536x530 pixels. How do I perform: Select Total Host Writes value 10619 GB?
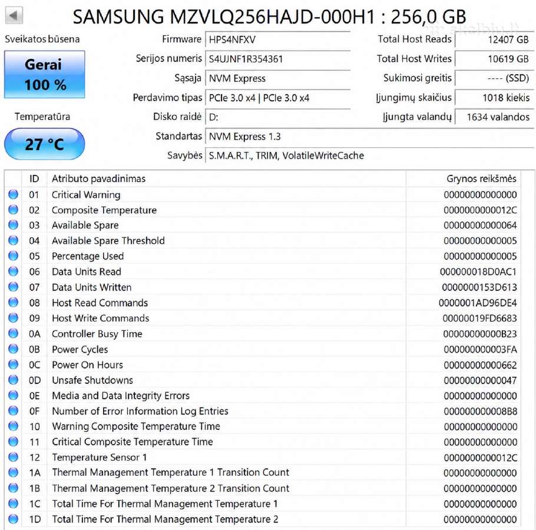[x=494, y=59]
